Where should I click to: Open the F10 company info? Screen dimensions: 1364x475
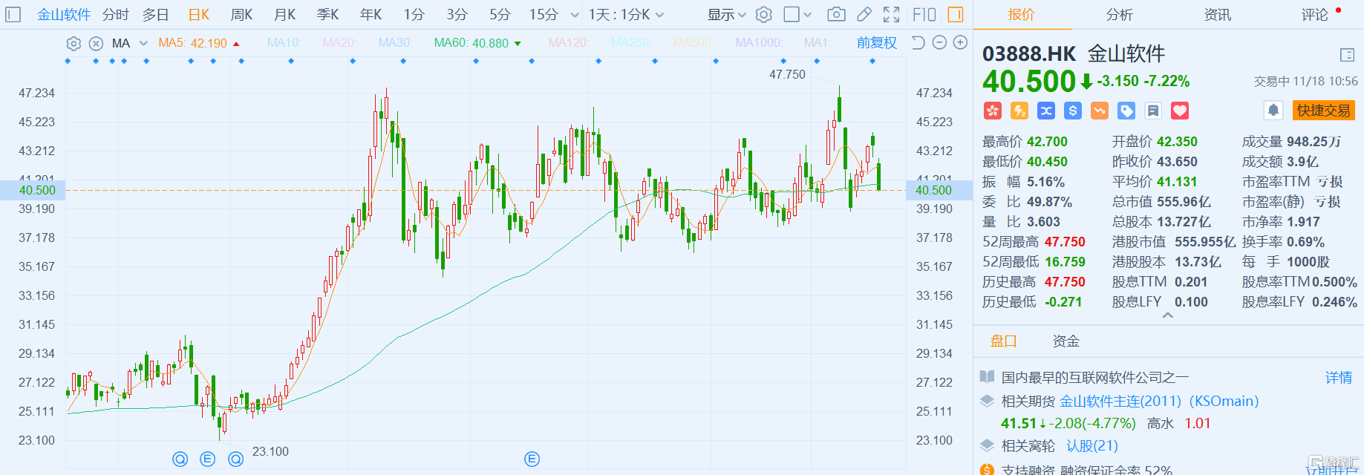[x=924, y=14]
